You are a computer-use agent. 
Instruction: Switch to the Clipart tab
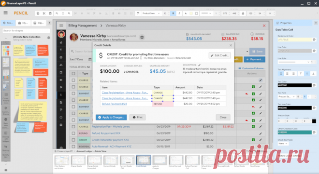click(x=39, y=23)
